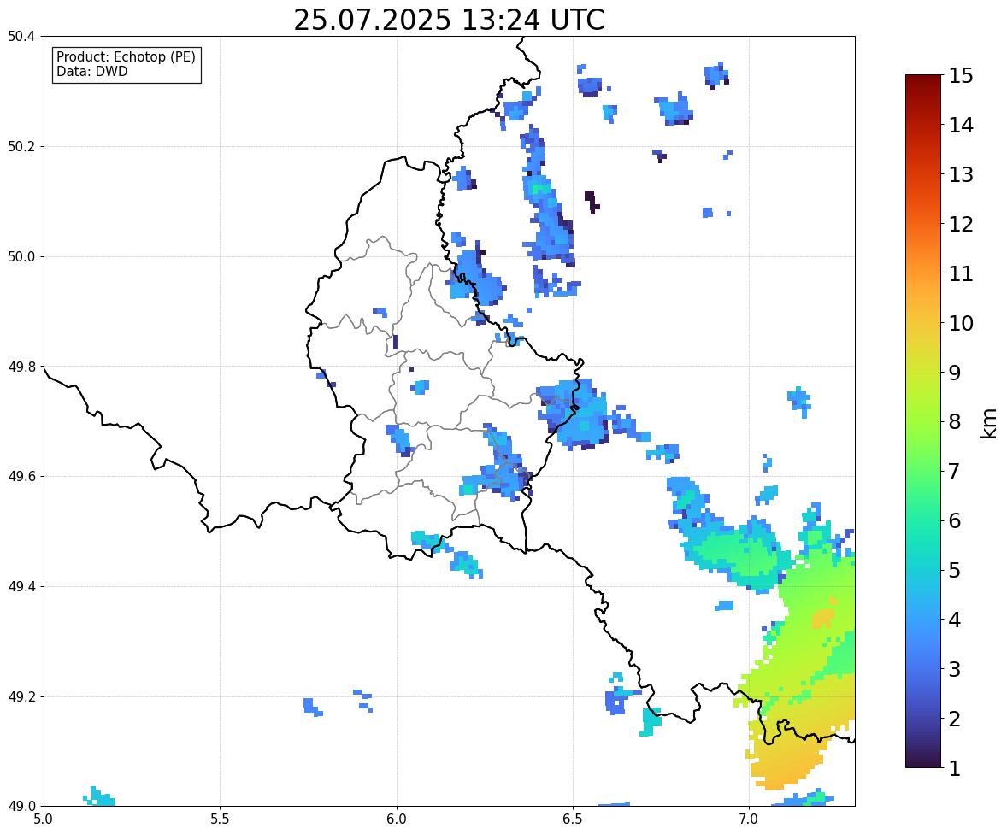Click colorbar tick label 5

click(x=955, y=570)
